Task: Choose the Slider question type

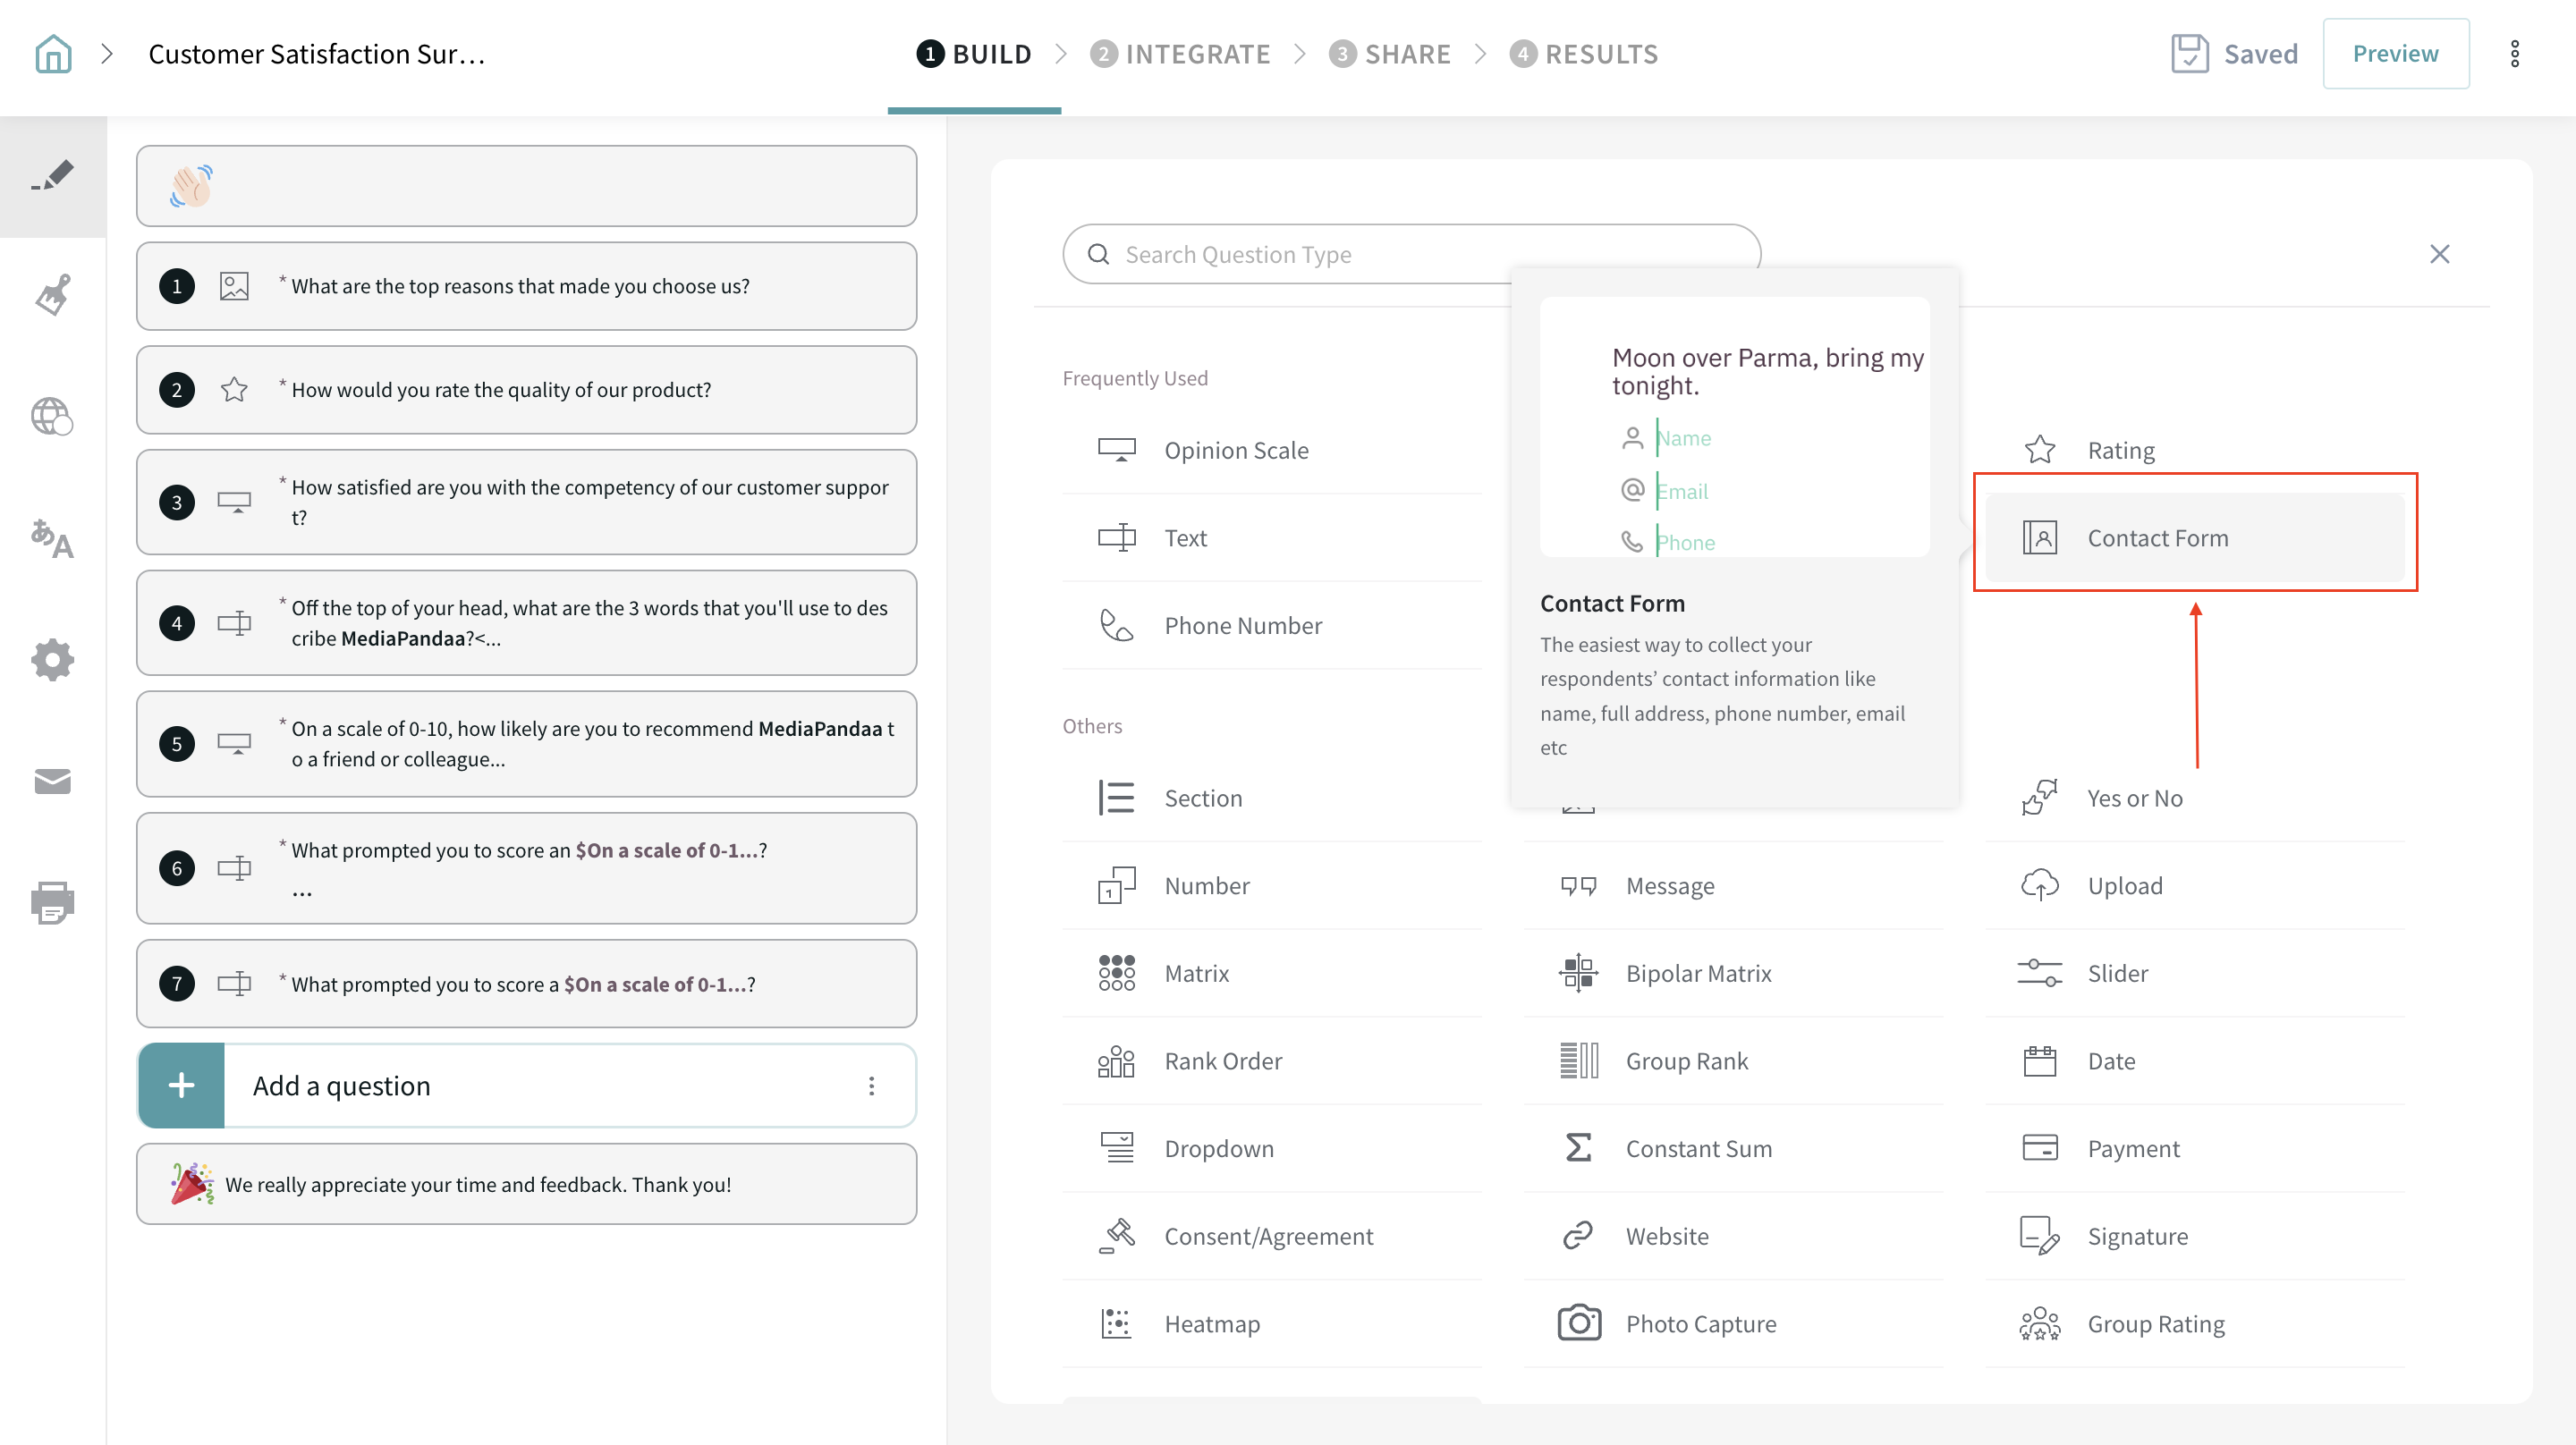Action: coord(2116,973)
